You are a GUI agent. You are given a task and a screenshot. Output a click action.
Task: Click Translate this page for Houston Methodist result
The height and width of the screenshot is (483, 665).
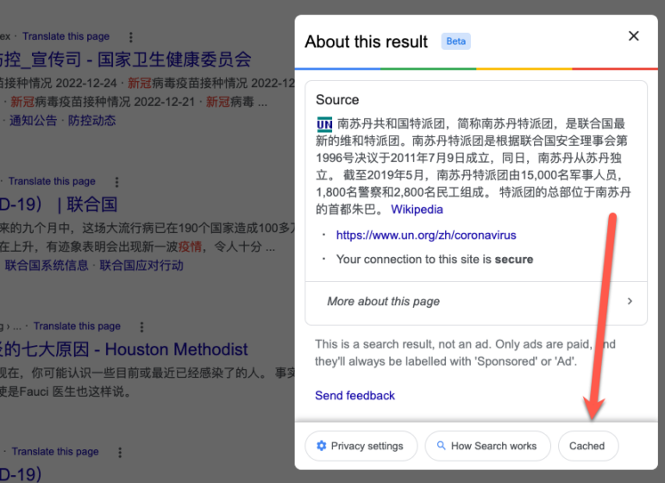pos(77,327)
